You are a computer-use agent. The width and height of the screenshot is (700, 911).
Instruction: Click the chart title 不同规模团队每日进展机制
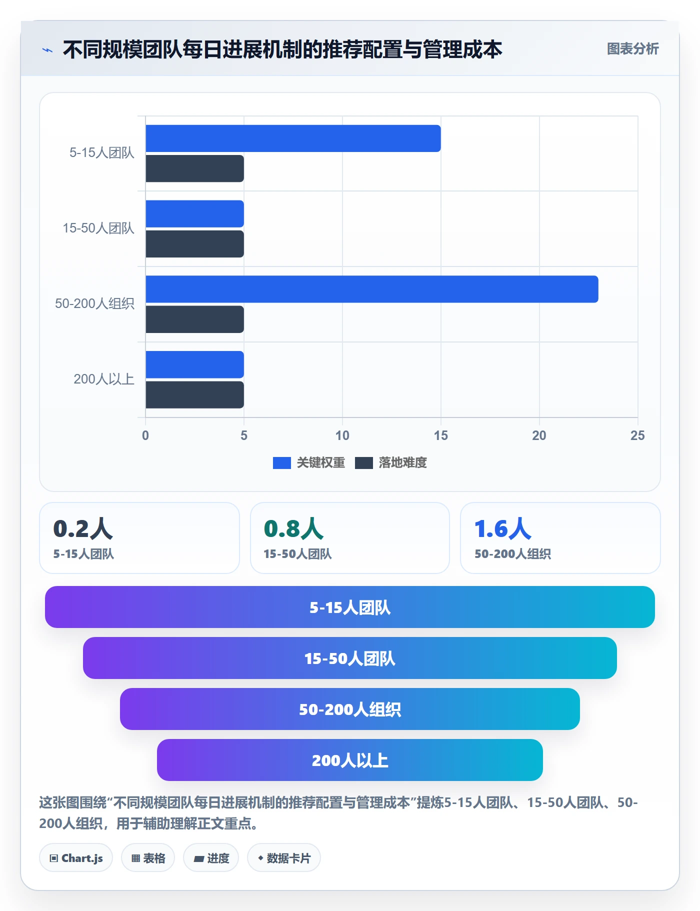pyautogui.click(x=282, y=49)
